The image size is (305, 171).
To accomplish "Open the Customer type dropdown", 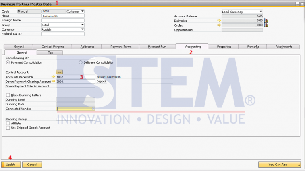I will [82, 12].
